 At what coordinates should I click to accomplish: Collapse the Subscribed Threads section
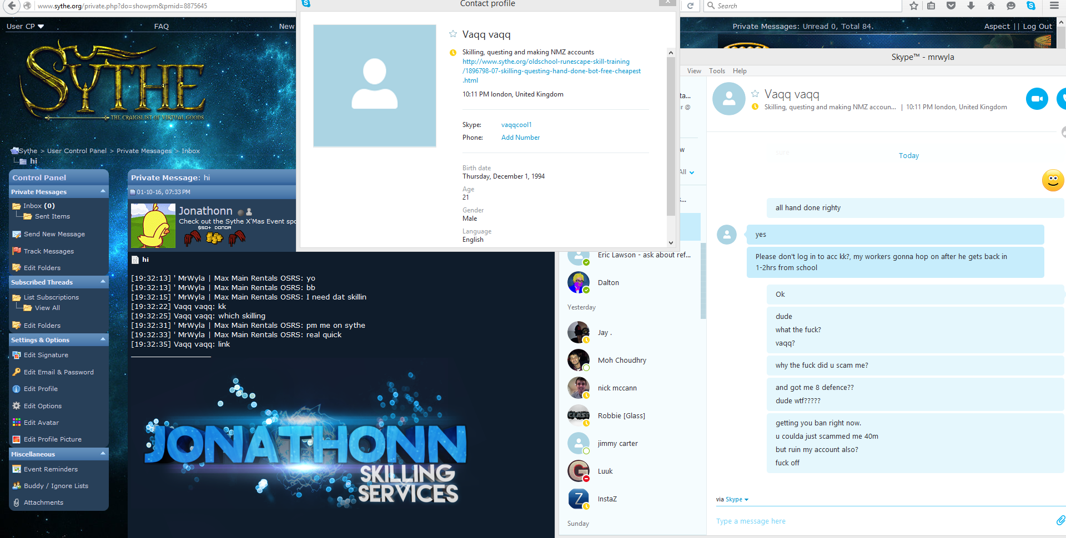[x=103, y=282]
